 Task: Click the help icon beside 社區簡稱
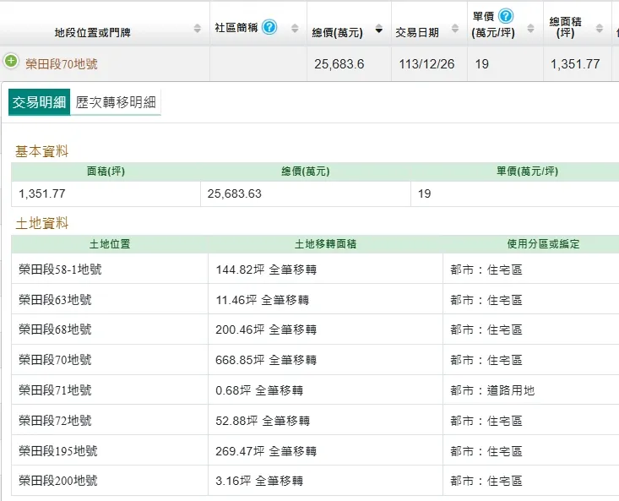pos(269,27)
